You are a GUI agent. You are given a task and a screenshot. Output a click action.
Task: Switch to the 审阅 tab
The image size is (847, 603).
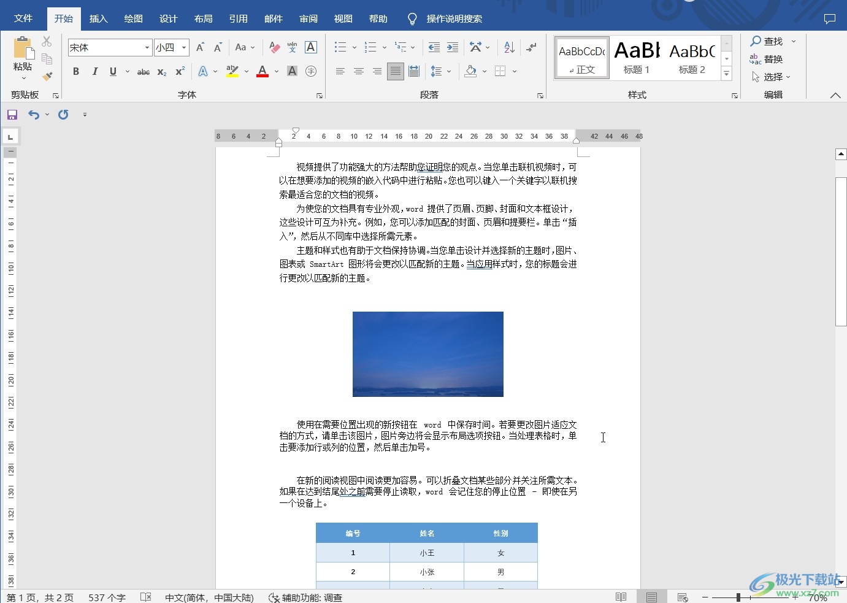point(309,18)
